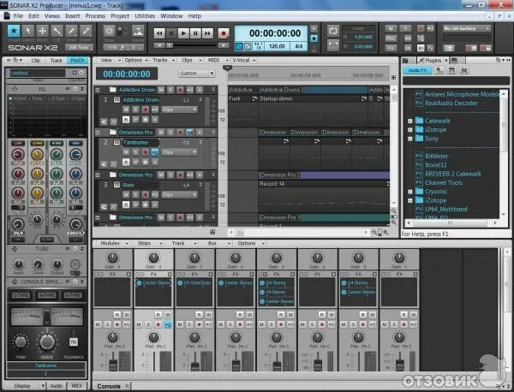Open the Utilities menu
The height and width of the screenshot is (392, 514).
145,15
